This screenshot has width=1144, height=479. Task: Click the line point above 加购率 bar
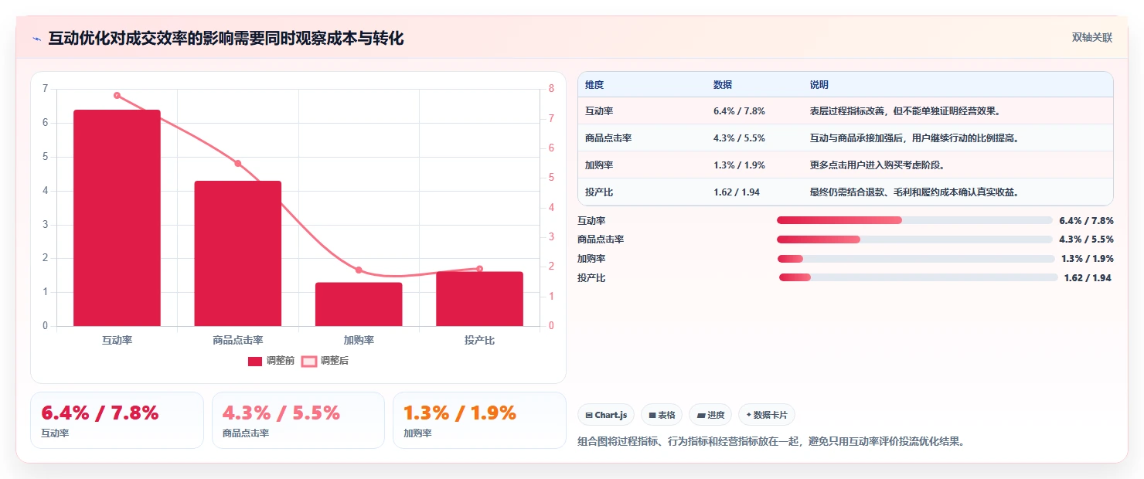359,270
